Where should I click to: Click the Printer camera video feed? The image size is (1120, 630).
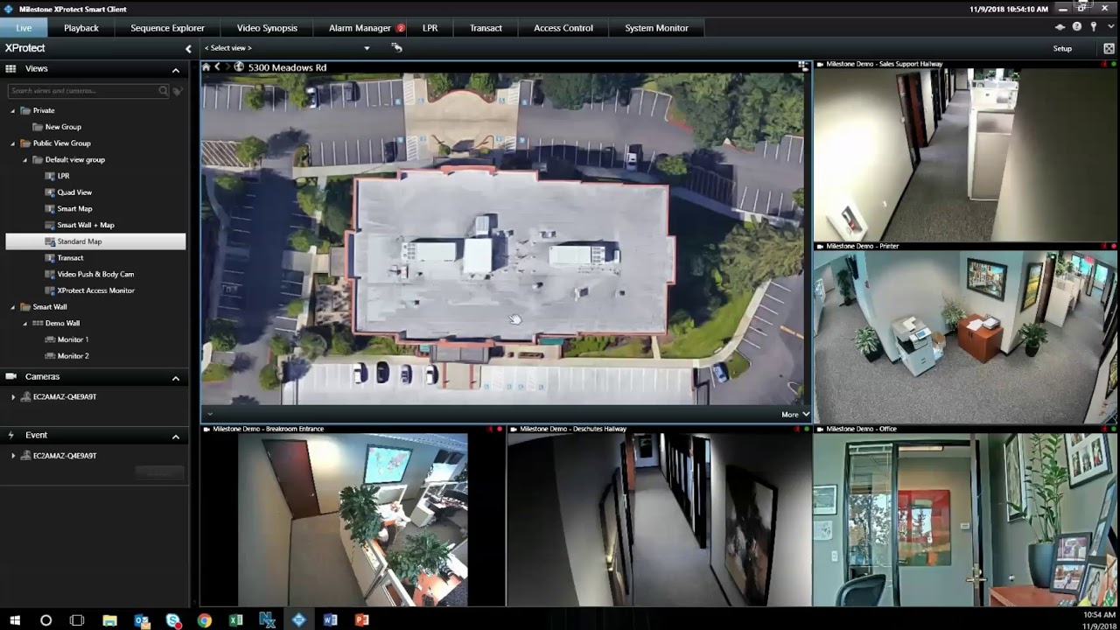(x=966, y=337)
